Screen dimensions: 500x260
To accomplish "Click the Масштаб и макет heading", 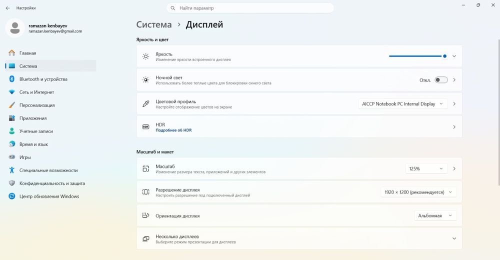I will click(x=155, y=152).
